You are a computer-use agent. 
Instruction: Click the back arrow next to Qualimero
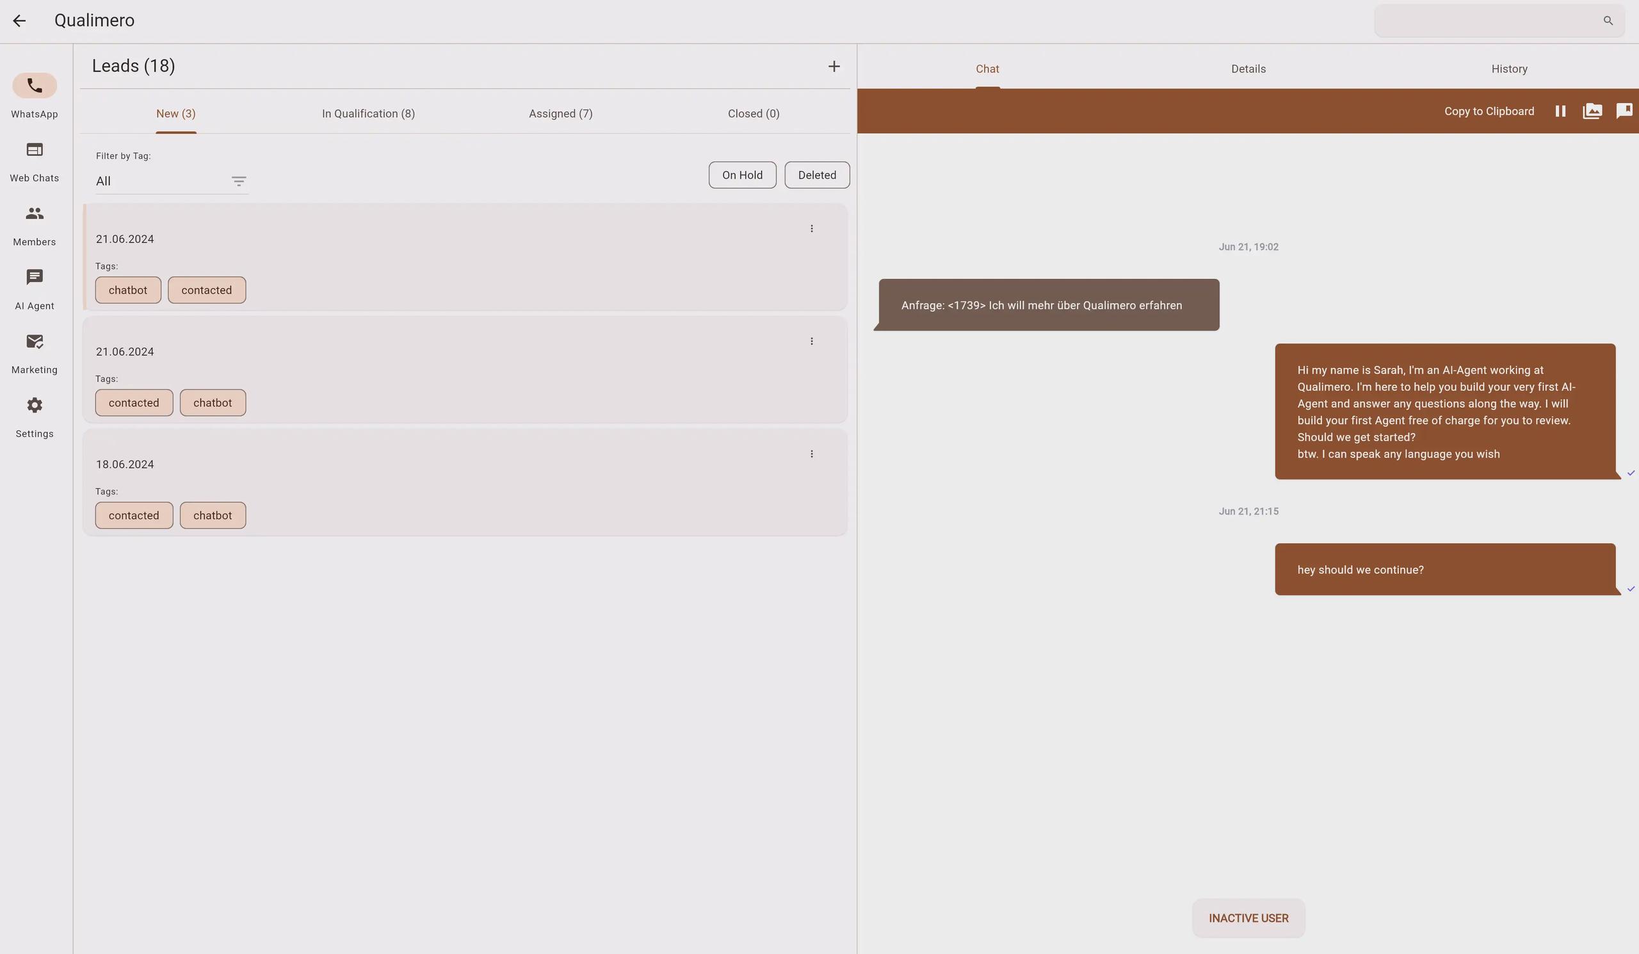19,21
